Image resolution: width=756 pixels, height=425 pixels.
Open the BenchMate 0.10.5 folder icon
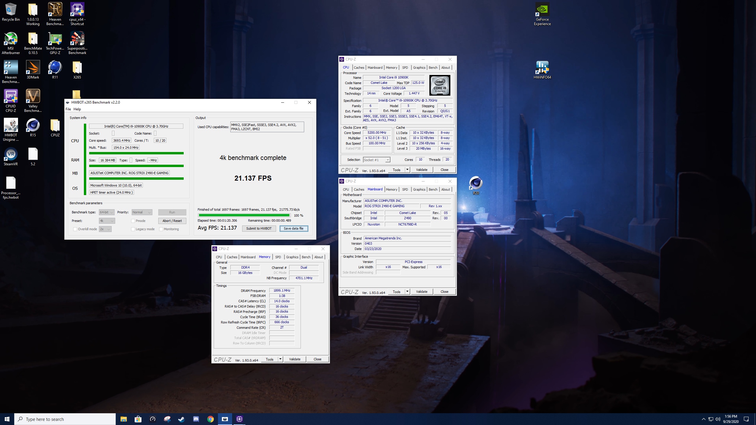pos(33,43)
